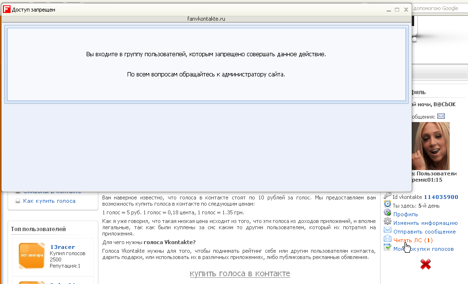Click the orange avatar thumbnail of 13racer
The height and width of the screenshot is (284, 468).
[32, 256]
